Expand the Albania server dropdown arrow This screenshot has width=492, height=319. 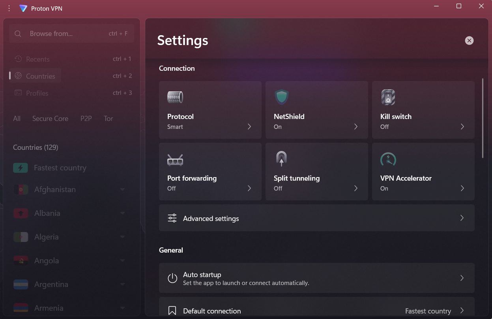pyautogui.click(x=122, y=213)
